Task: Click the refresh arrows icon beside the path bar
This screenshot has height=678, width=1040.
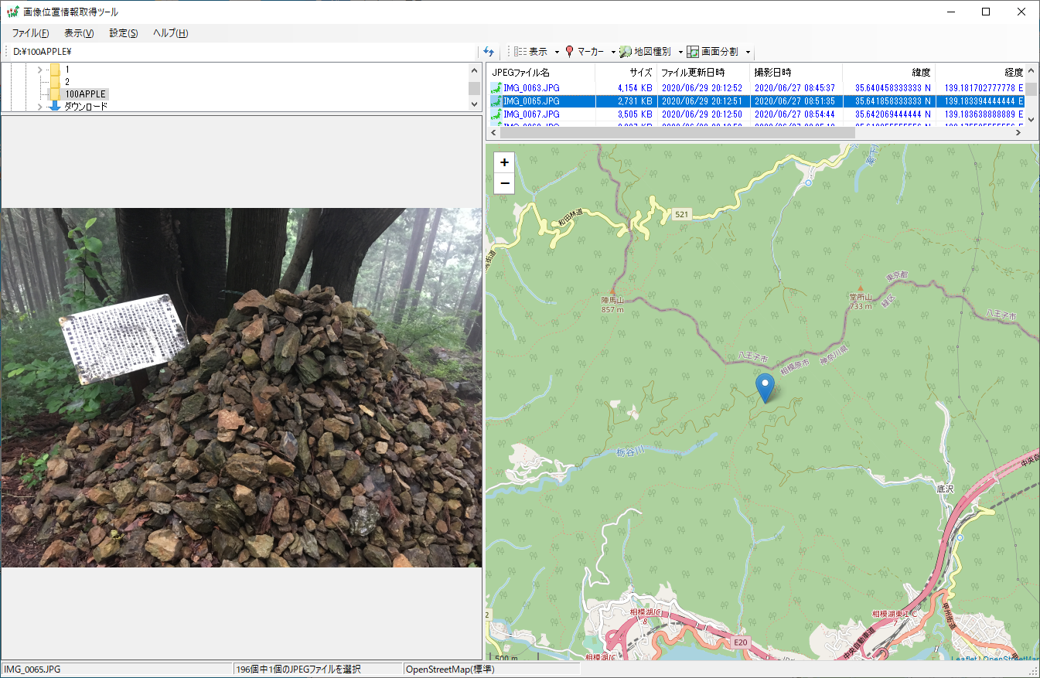Action: 488,52
